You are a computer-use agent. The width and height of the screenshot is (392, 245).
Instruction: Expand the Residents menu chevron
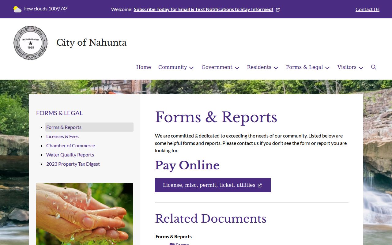[x=276, y=68]
